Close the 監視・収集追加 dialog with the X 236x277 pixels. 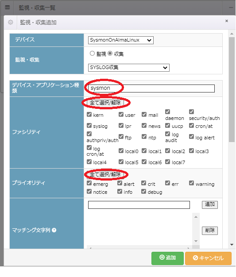coord(227,21)
